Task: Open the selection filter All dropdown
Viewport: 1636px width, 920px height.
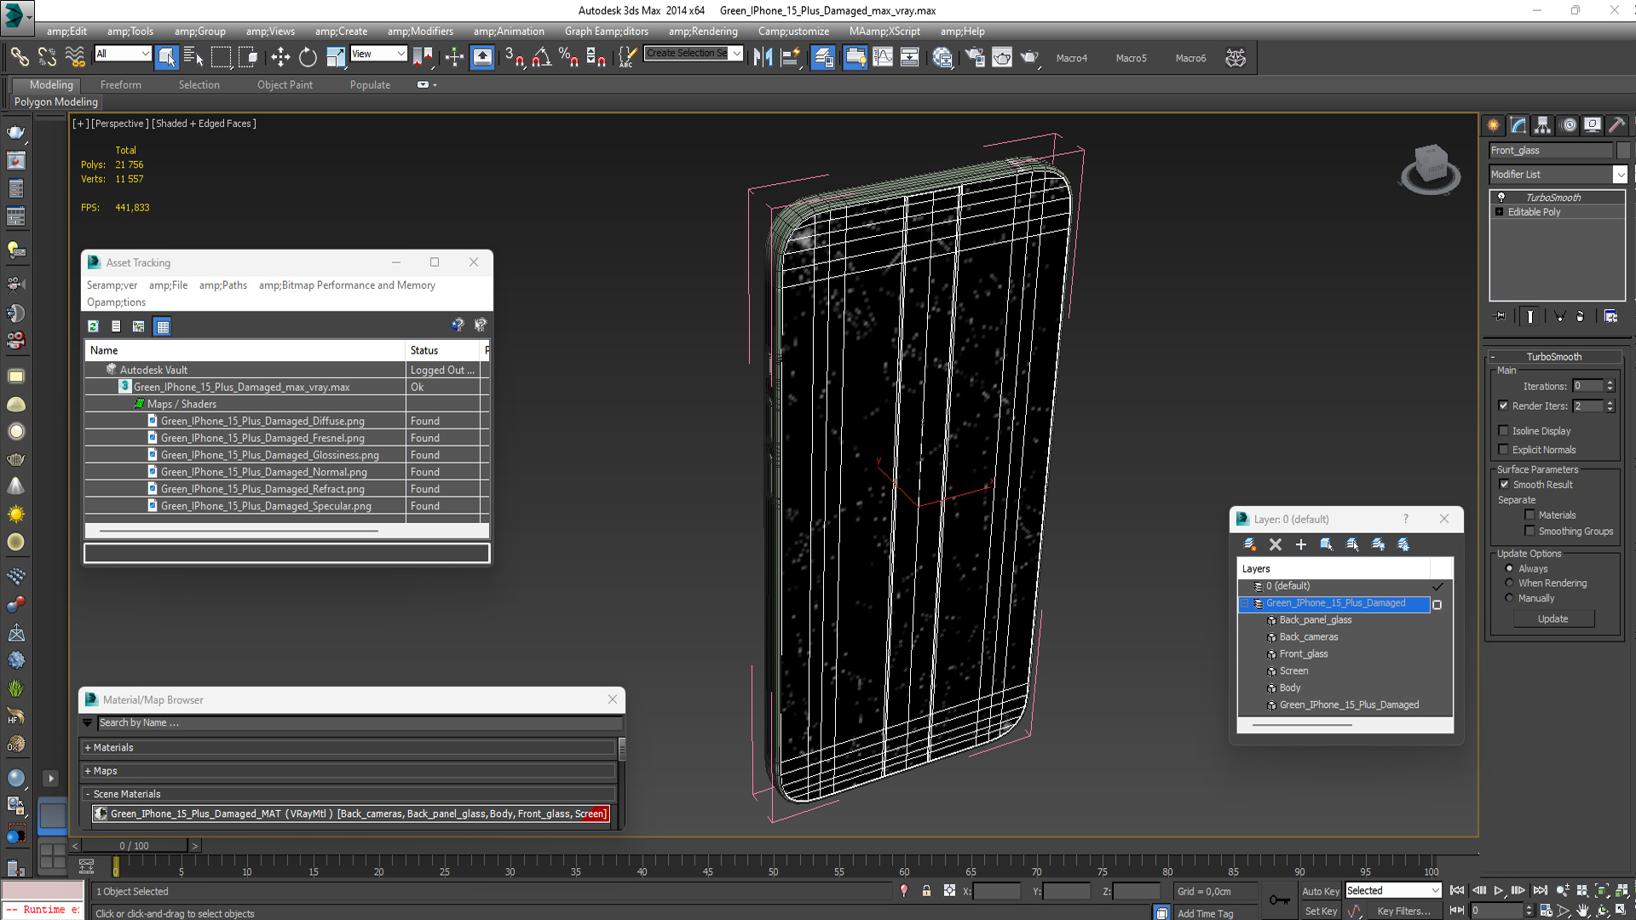Action: [123, 54]
